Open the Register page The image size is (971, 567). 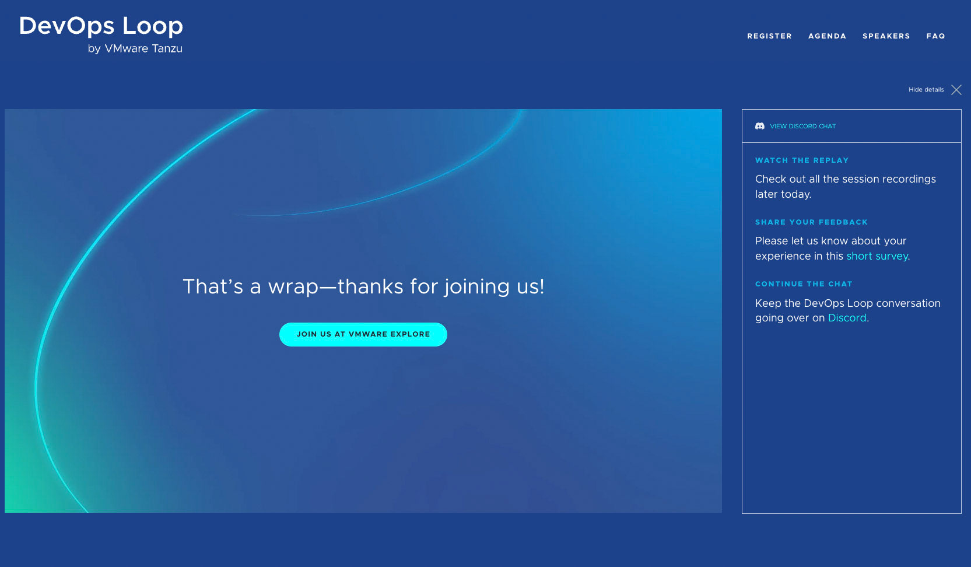pos(770,36)
